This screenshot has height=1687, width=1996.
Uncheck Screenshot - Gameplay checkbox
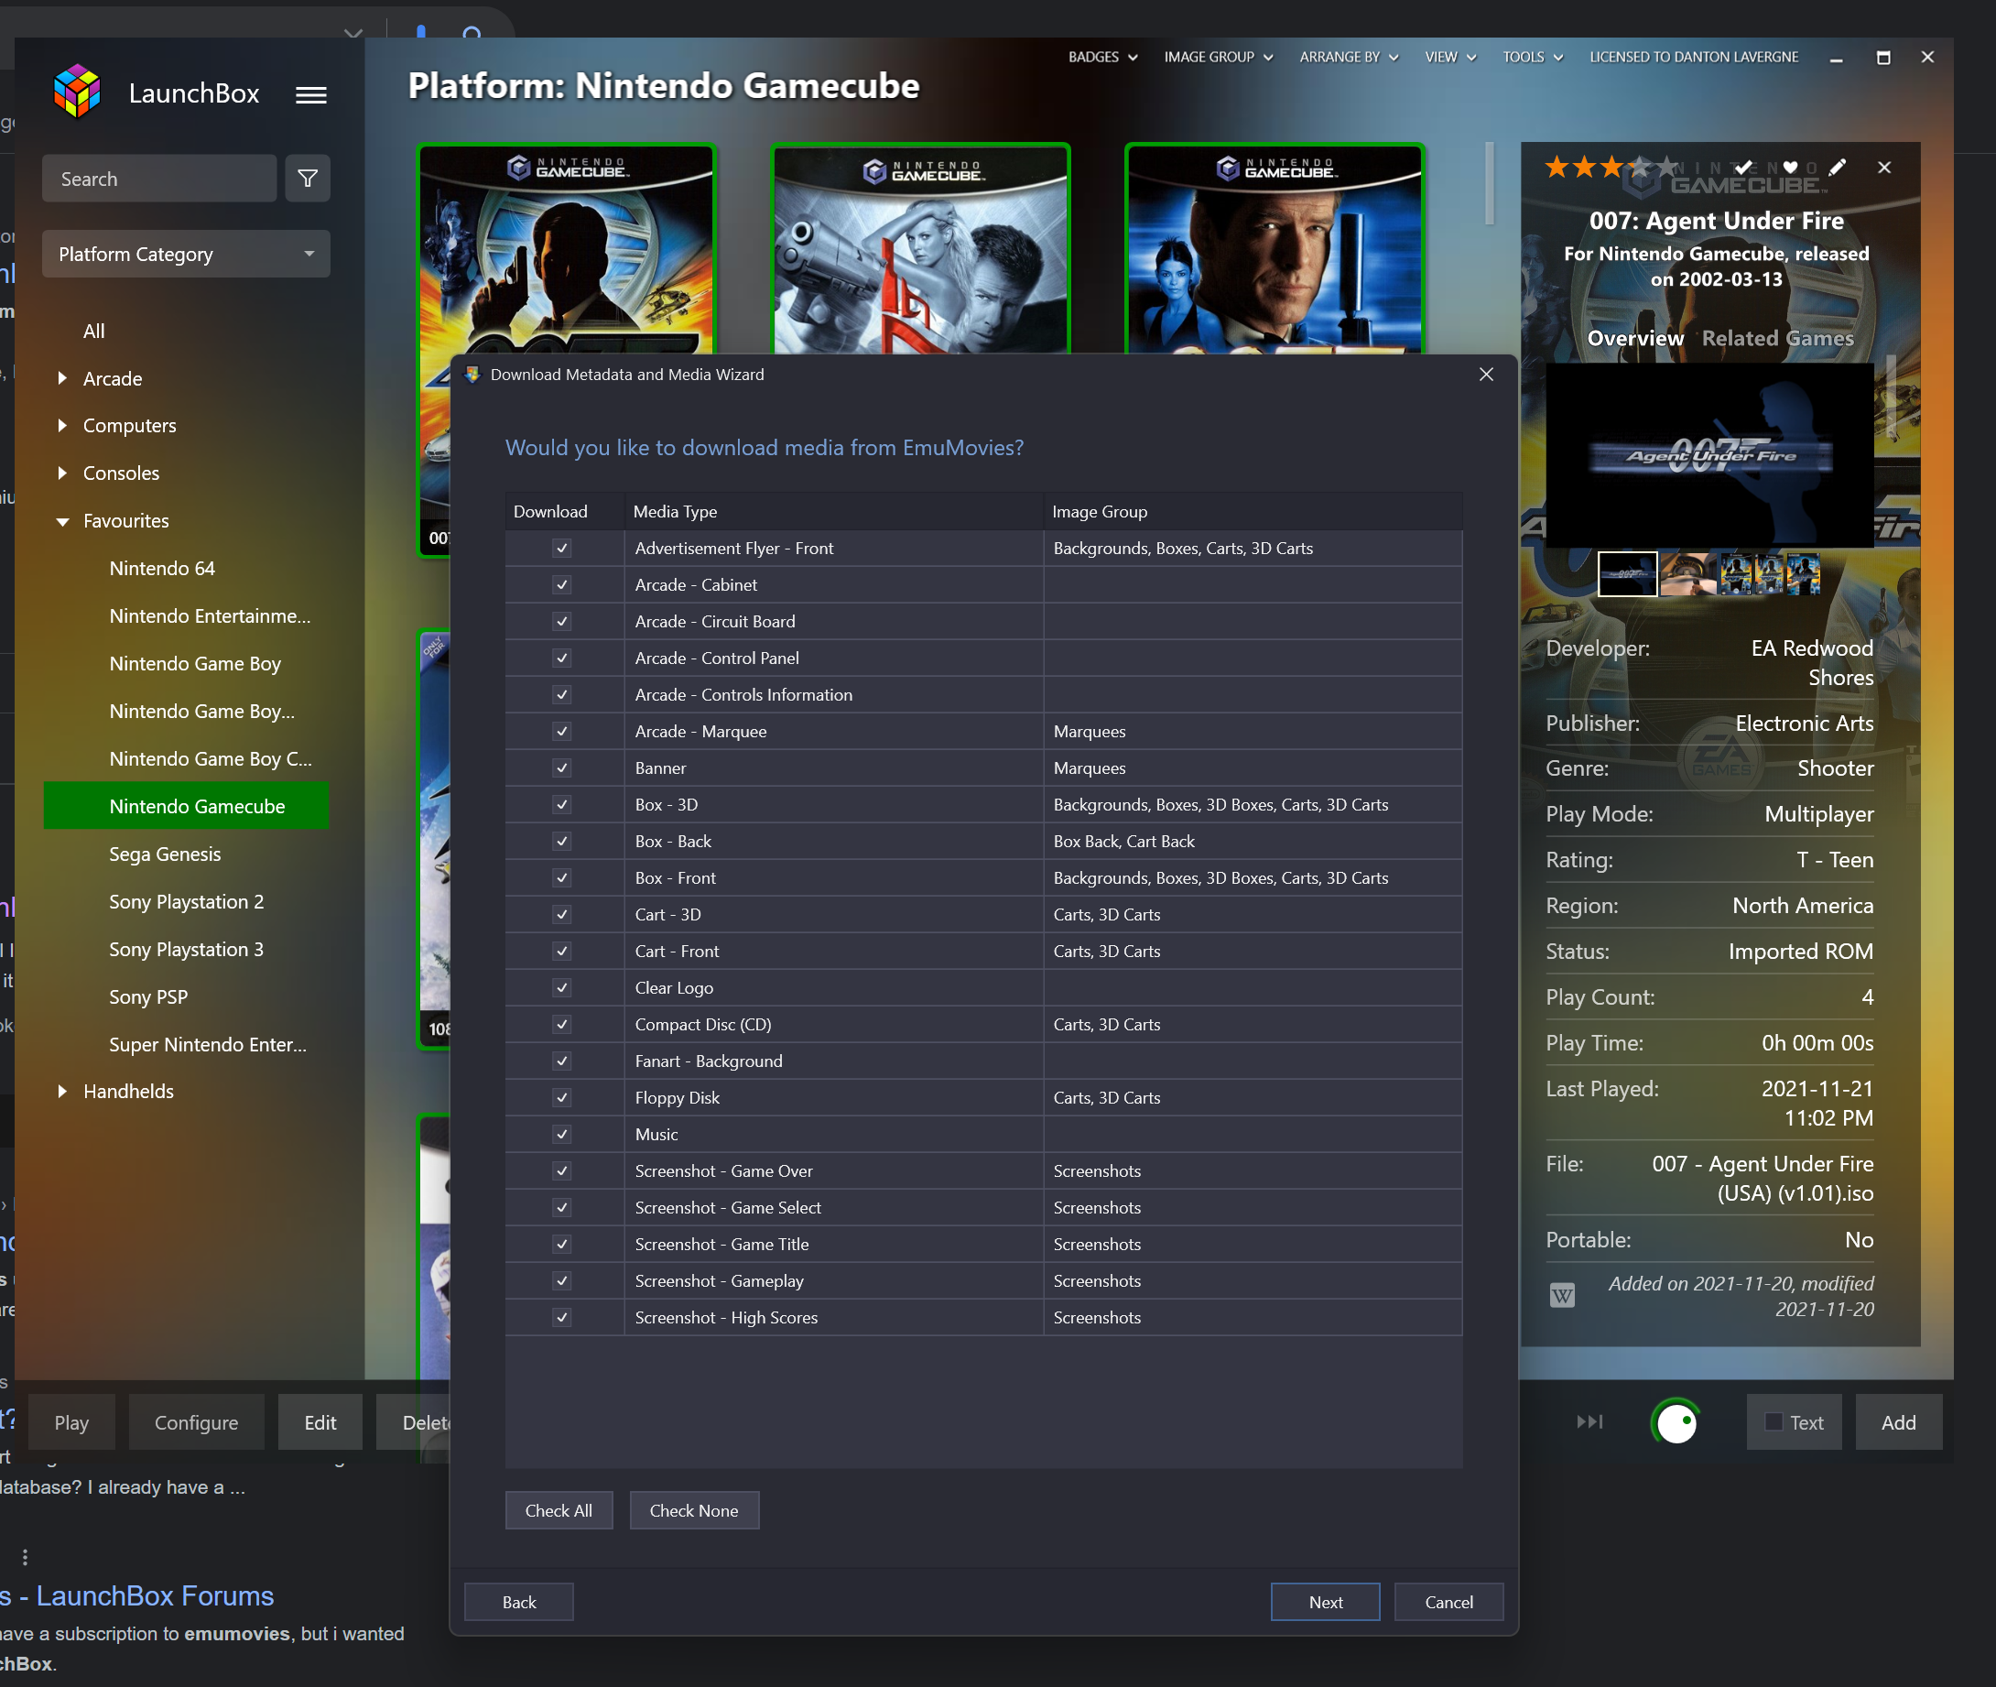(562, 1281)
